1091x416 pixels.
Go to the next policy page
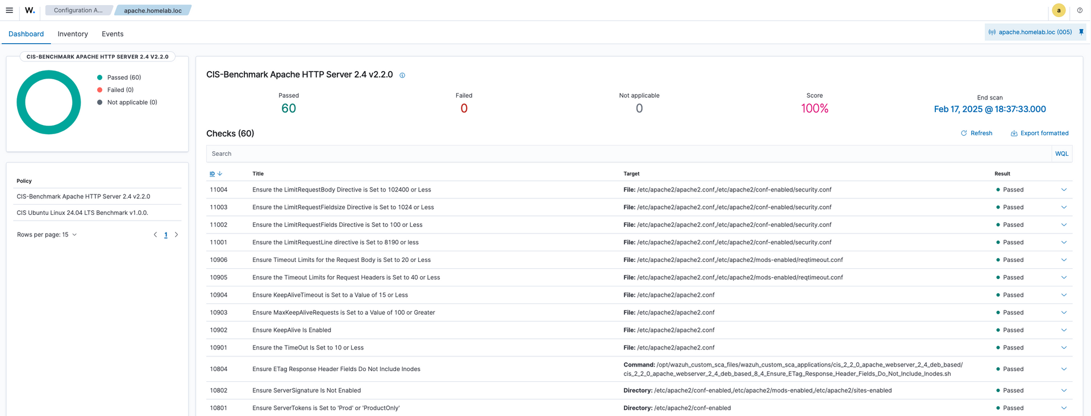176,235
